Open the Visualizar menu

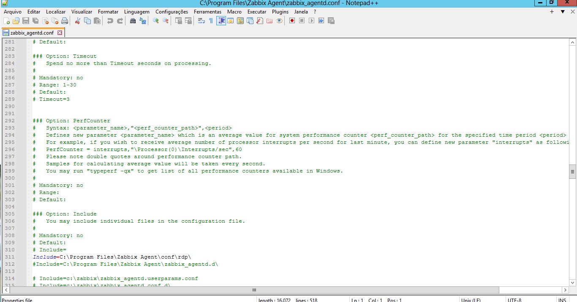click(x=82, y=12)
